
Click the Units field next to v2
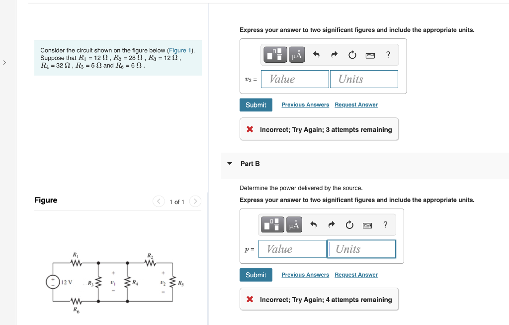(x=364, y=79)
